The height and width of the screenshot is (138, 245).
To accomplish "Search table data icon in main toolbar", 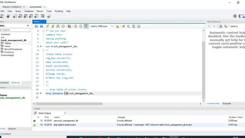I will 42,16.
